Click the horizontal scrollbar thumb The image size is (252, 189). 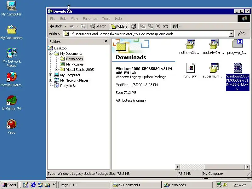click(x=225, y=167)
